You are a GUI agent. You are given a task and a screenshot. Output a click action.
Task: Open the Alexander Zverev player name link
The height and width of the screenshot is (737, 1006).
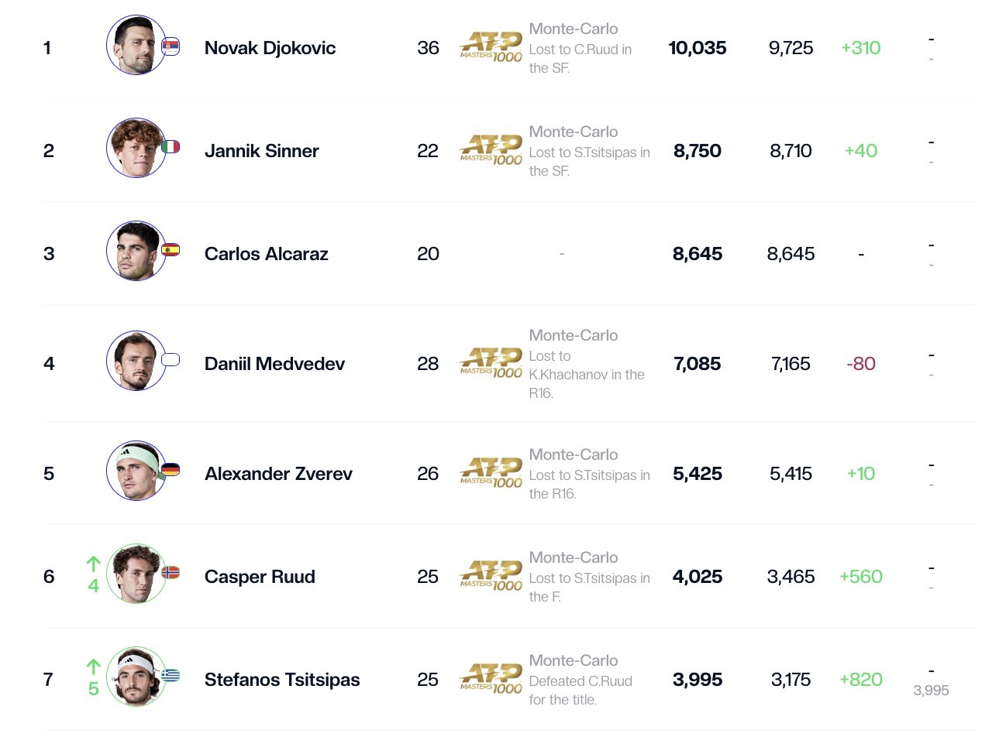pos(278,474)
